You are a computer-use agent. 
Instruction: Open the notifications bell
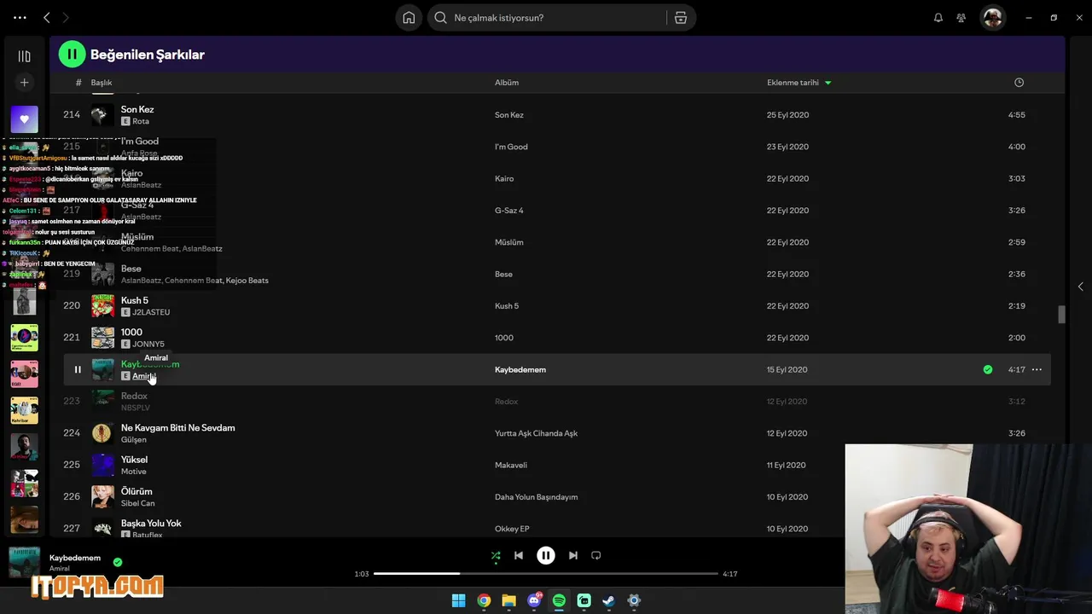(938, 18)
